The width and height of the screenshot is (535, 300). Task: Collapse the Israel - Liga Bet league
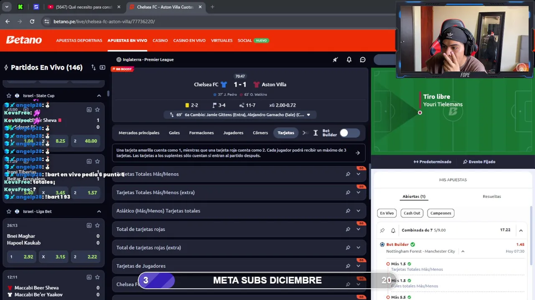tap(99, 211)
